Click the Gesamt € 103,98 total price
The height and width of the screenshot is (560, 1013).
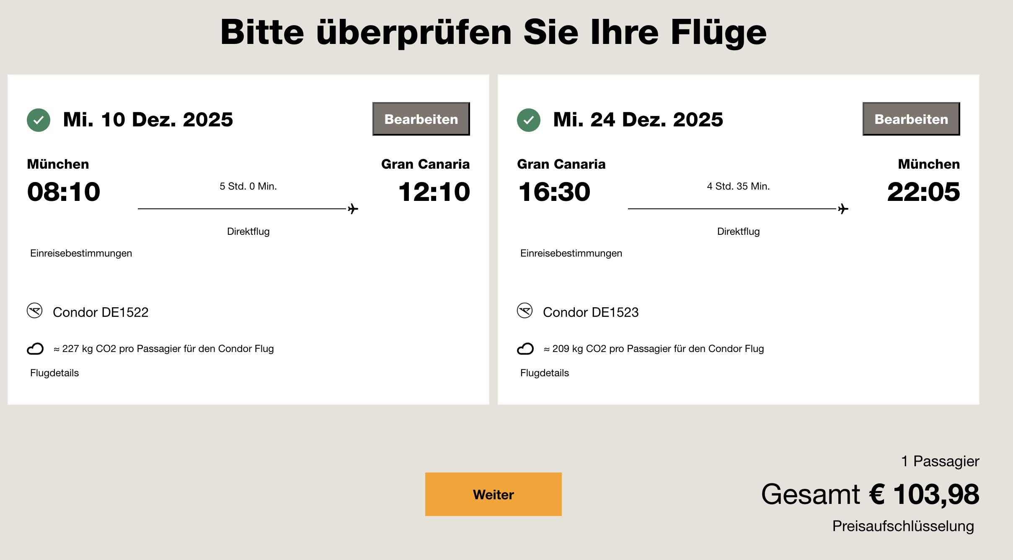[x=870, y=494]
